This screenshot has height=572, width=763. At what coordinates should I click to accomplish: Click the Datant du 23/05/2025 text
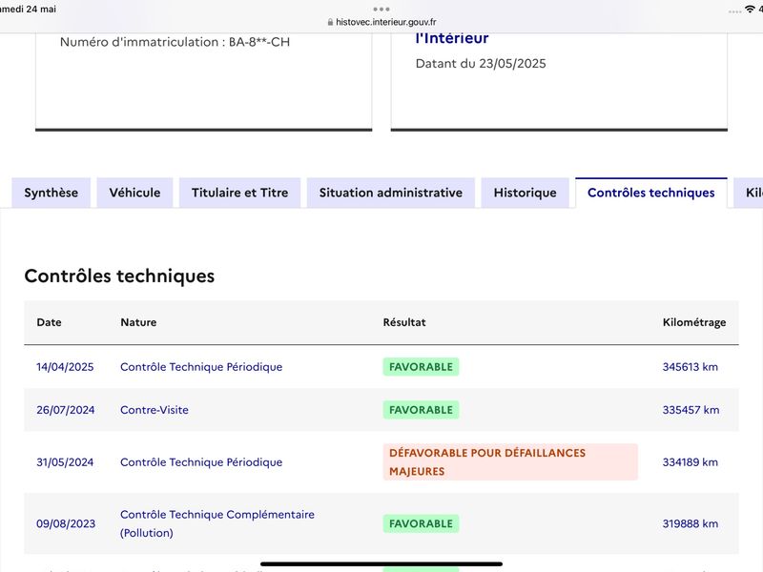[481, 64]
